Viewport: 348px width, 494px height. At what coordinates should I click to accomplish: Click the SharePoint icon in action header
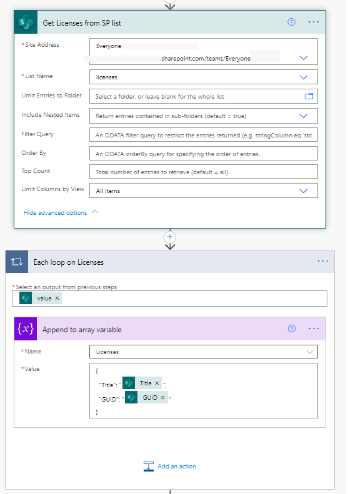pos(26,22)
